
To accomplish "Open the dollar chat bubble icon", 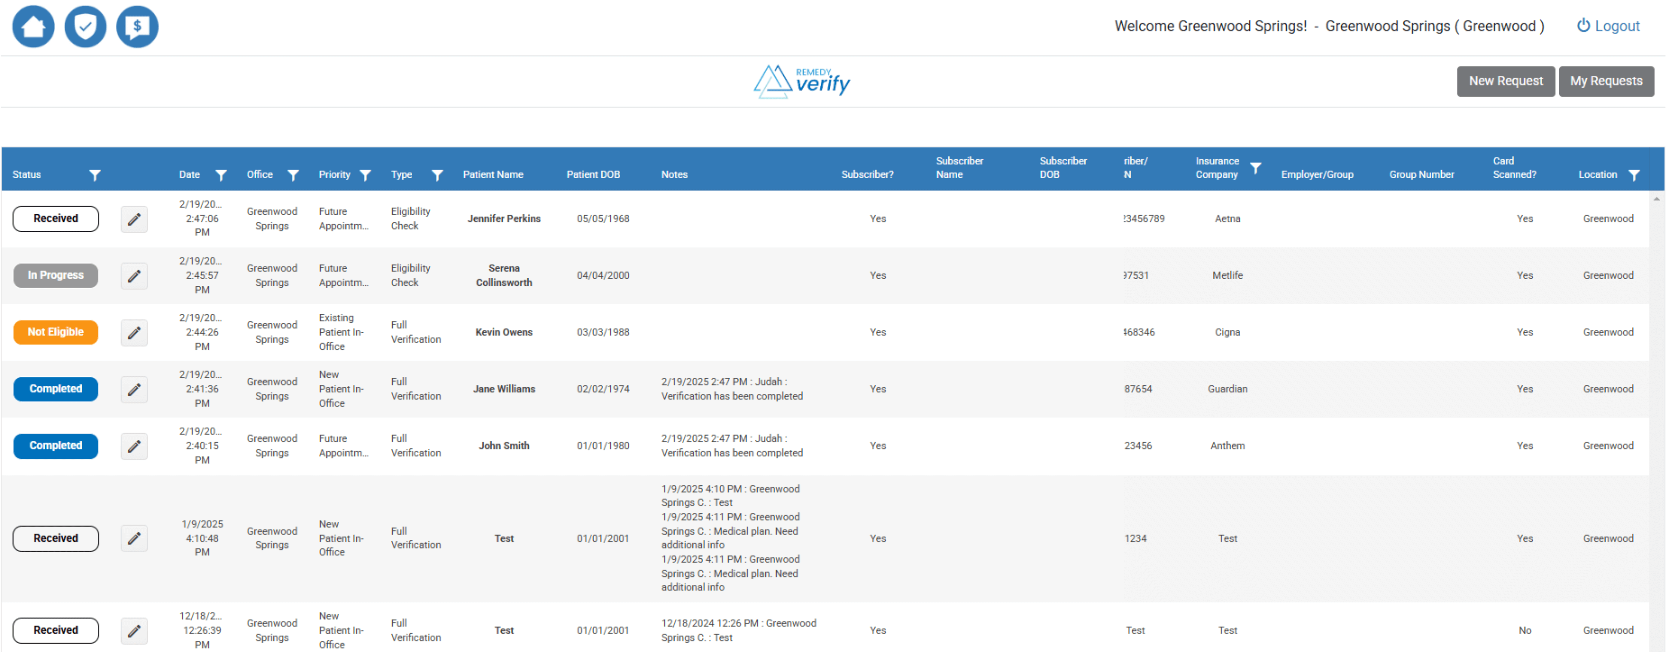I will click(x=137, y=26).
